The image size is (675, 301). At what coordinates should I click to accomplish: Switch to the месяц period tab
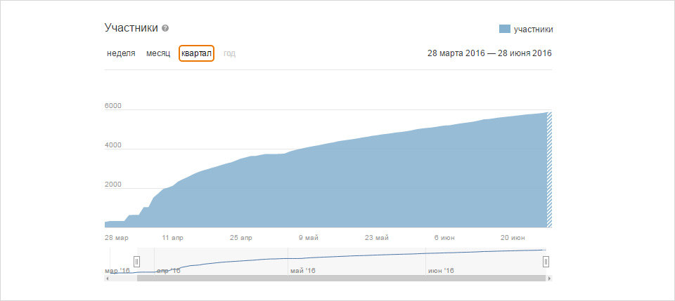158,53
